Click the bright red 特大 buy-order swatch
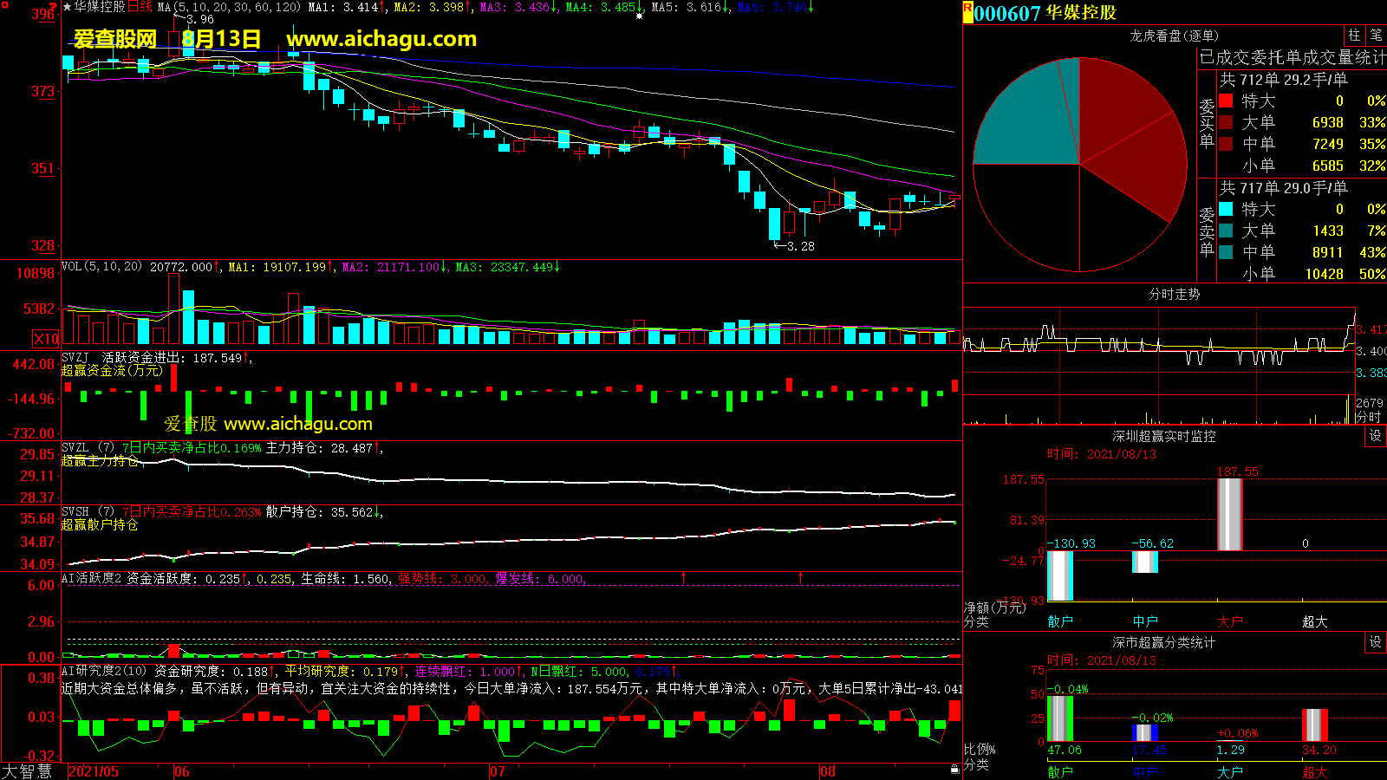The image size is (1387, 780). [1226, 101]
